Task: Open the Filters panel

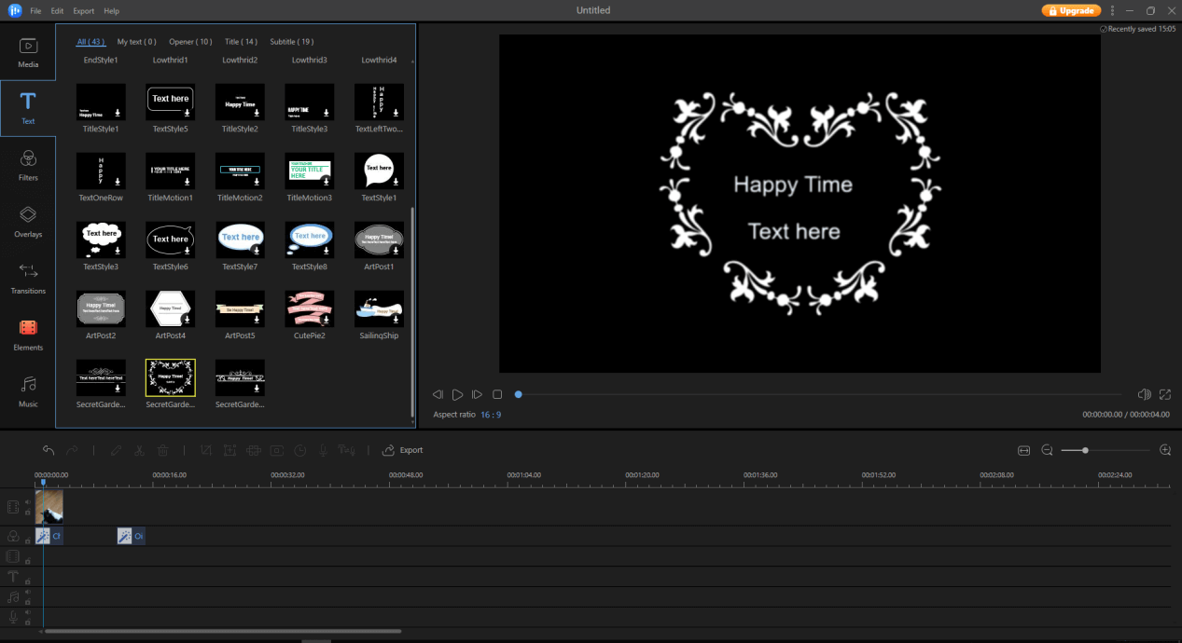Action: 28,164
